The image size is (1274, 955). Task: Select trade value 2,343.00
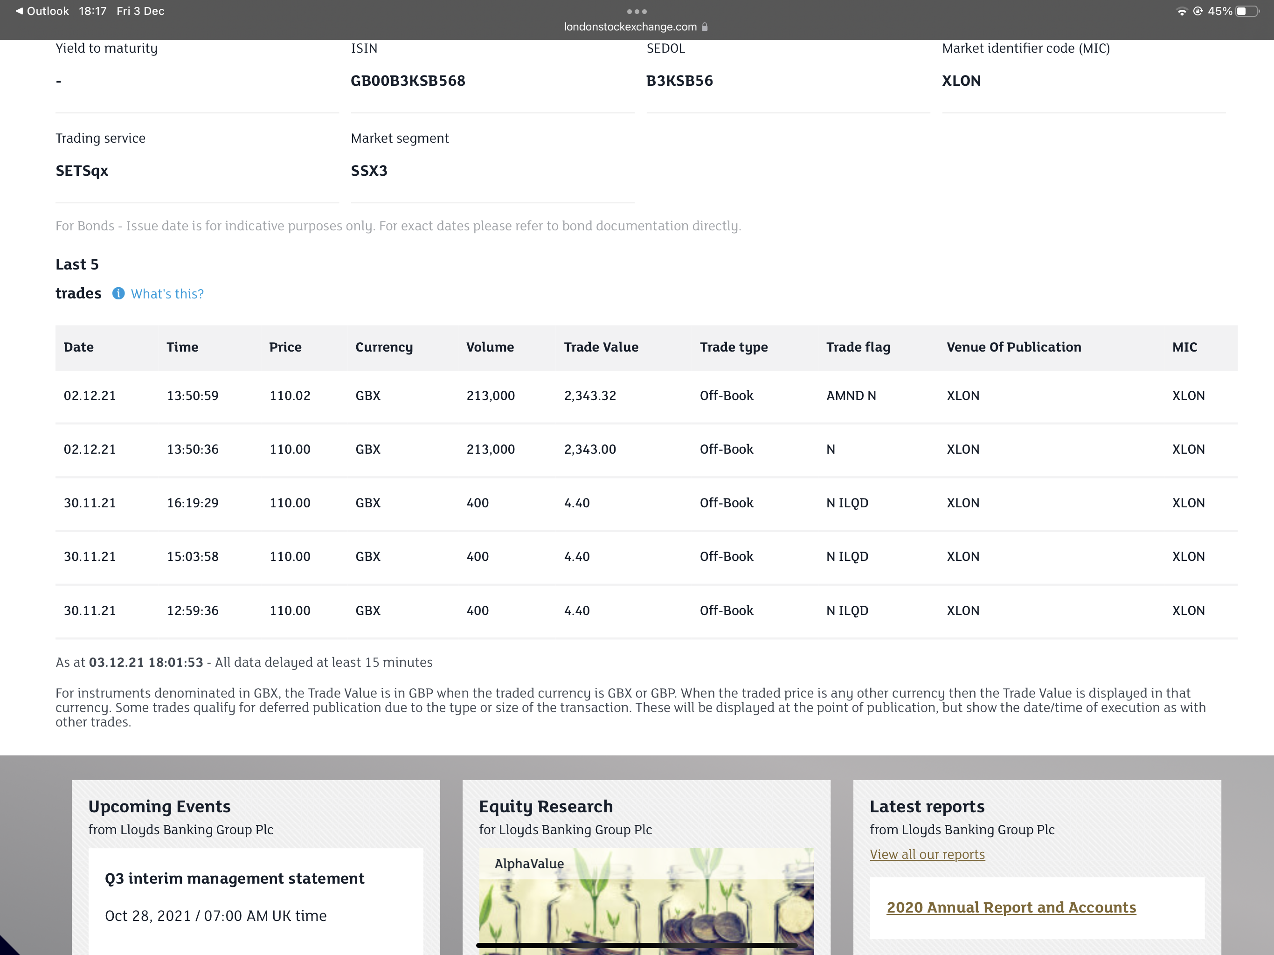[x=590, y=449]
